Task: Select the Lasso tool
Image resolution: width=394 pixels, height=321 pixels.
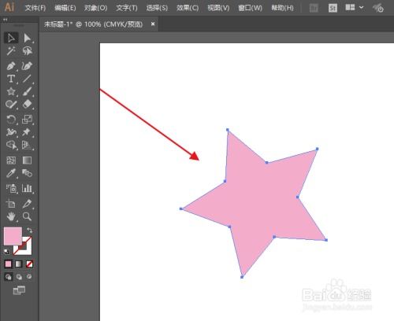Action: [28, 51]
